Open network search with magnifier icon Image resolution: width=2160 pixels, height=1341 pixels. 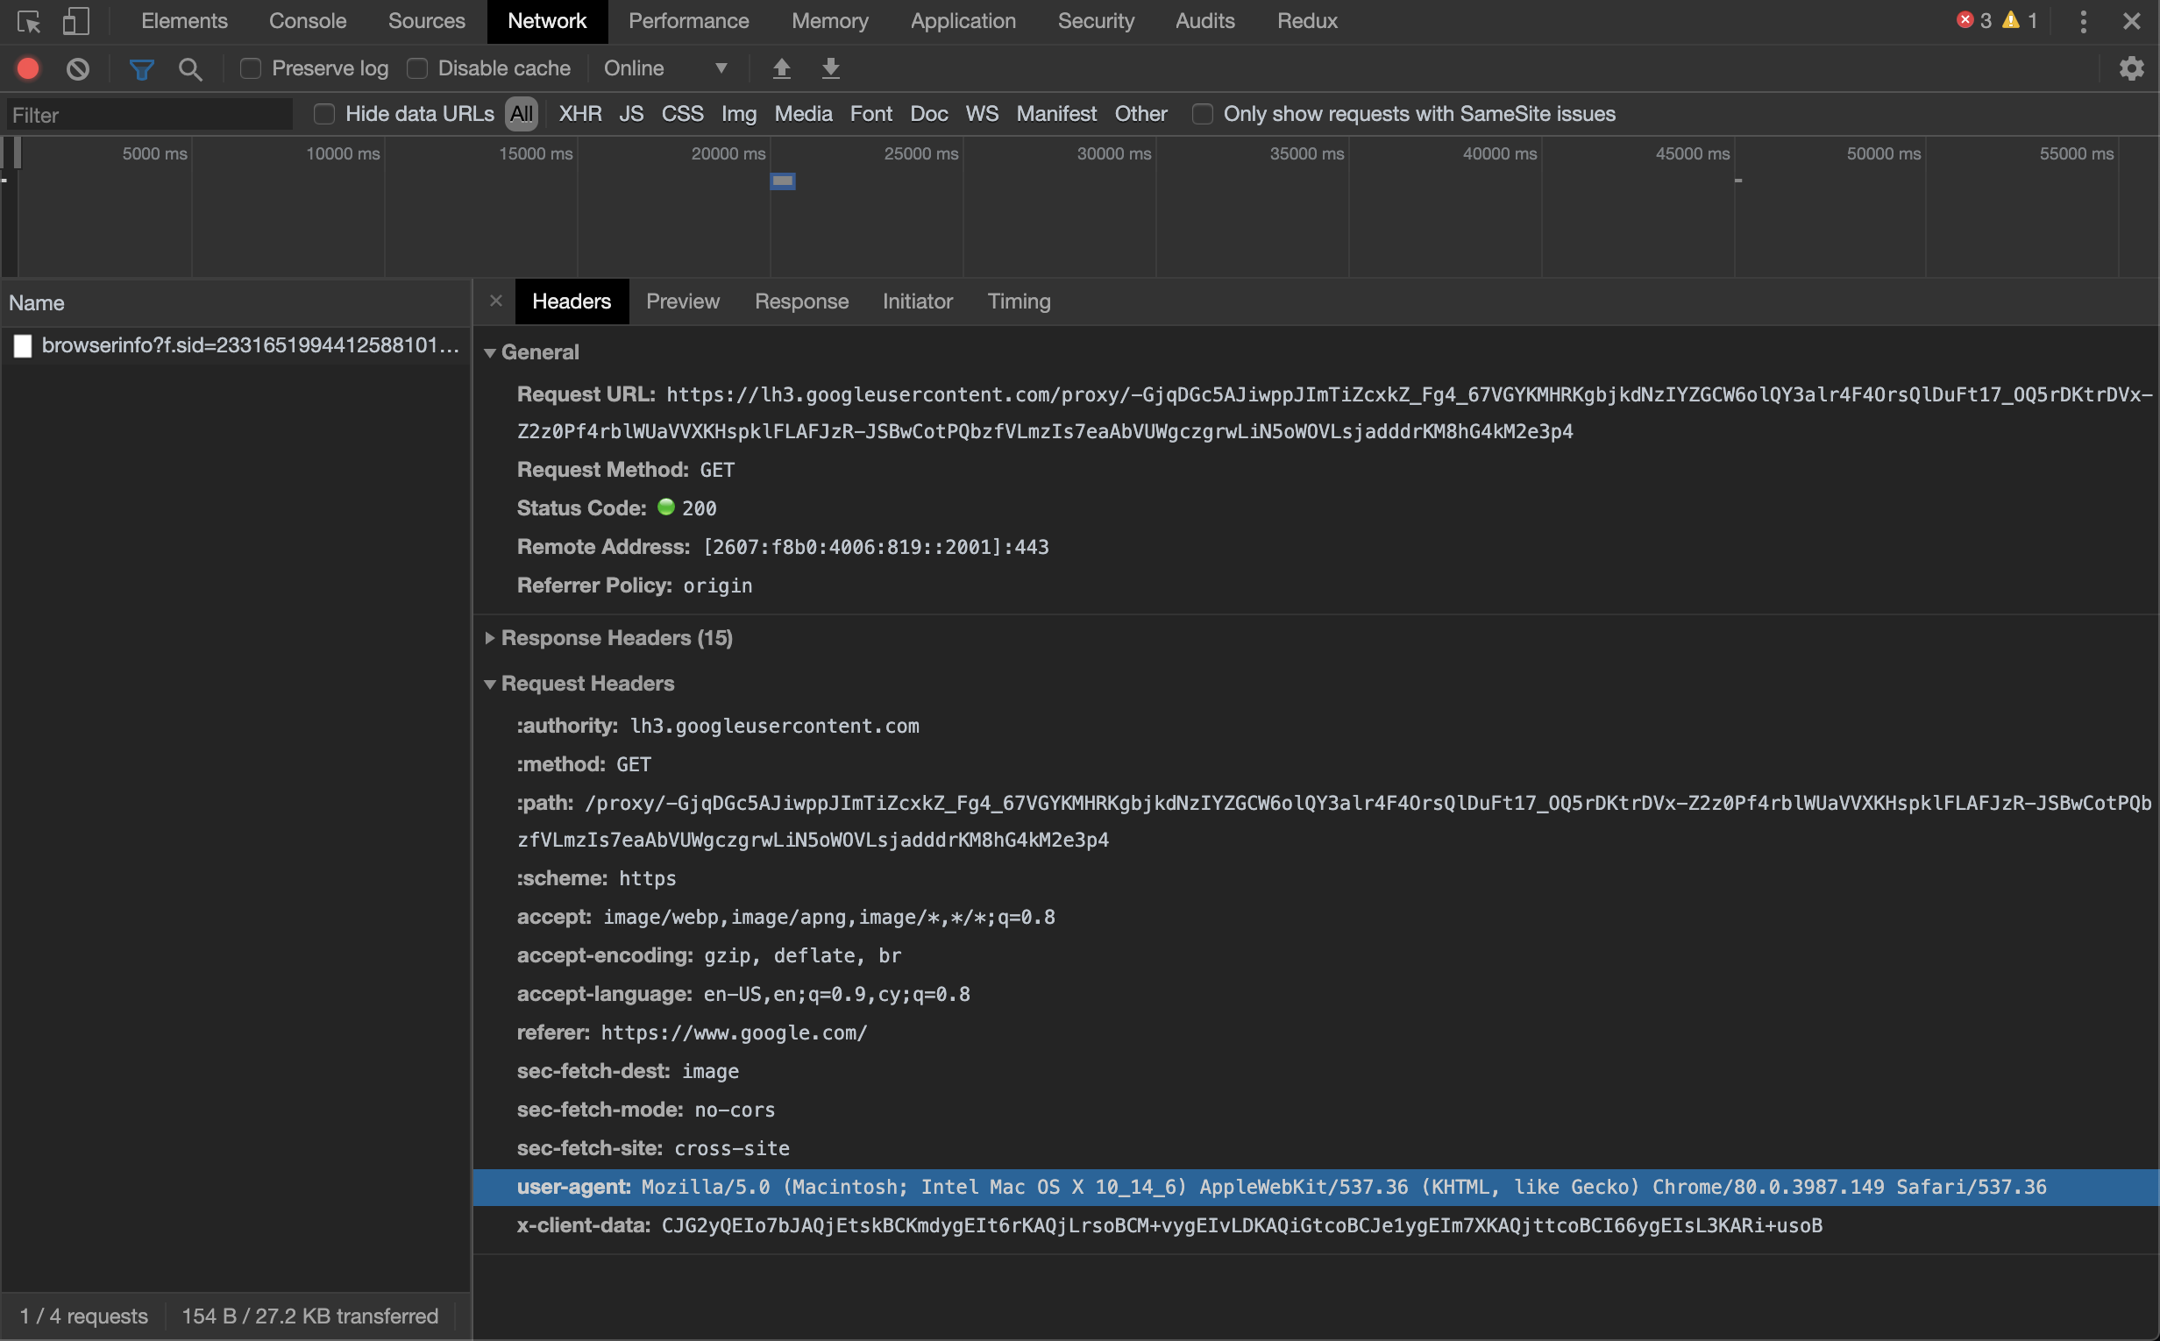tap(190, 68)
